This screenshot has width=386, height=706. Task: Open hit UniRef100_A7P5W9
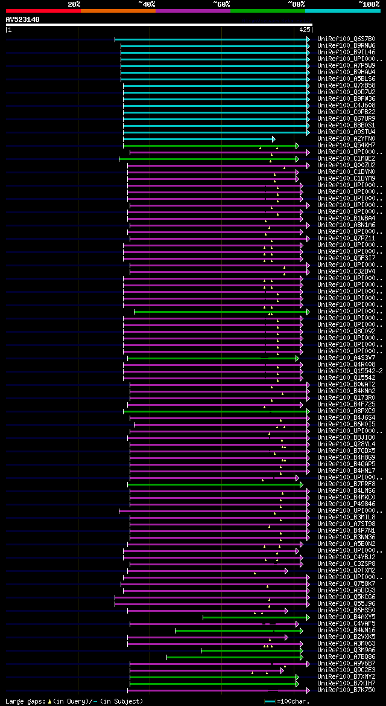click(346, 66)
